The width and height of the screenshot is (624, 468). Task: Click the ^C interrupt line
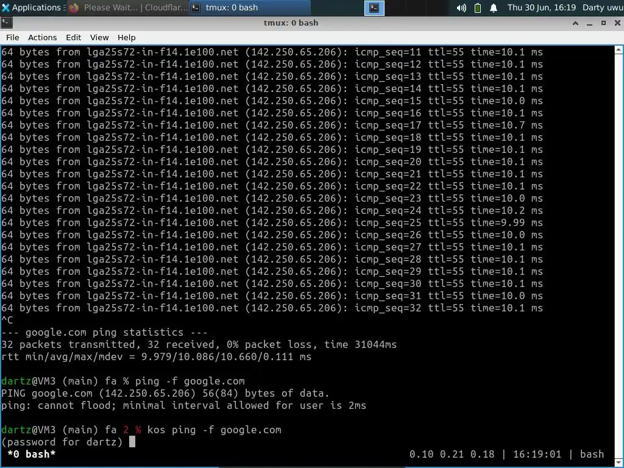click(7, 320)
